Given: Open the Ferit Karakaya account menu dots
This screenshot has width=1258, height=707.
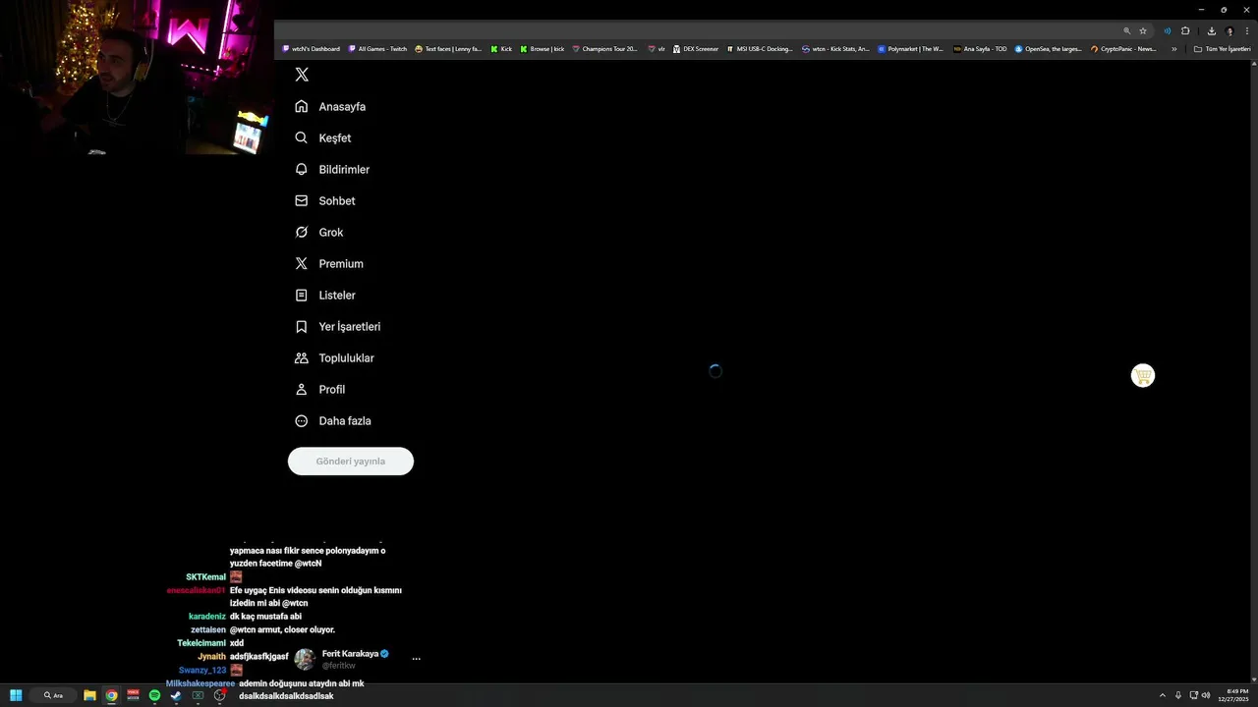Looking at the screenshot, I should [x=416, y=659].
